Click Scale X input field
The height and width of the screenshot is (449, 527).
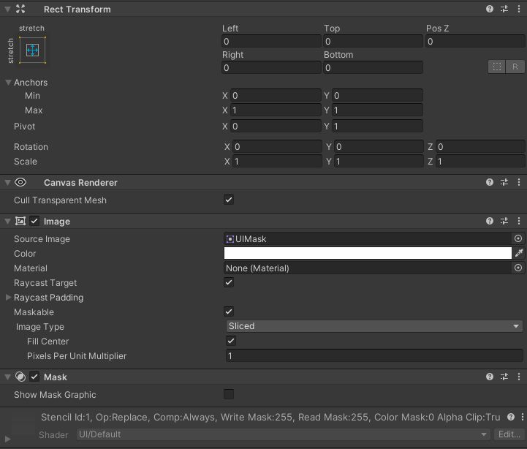pos(277,162)
